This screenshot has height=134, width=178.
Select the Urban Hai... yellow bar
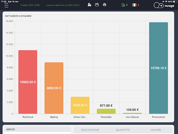[80, 105]
